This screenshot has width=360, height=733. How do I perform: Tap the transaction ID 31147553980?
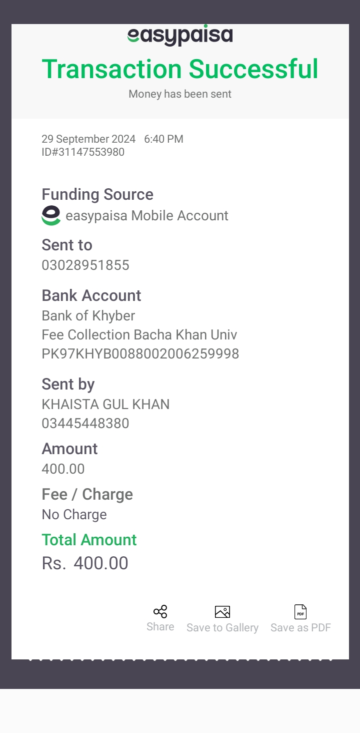[83, 152]
